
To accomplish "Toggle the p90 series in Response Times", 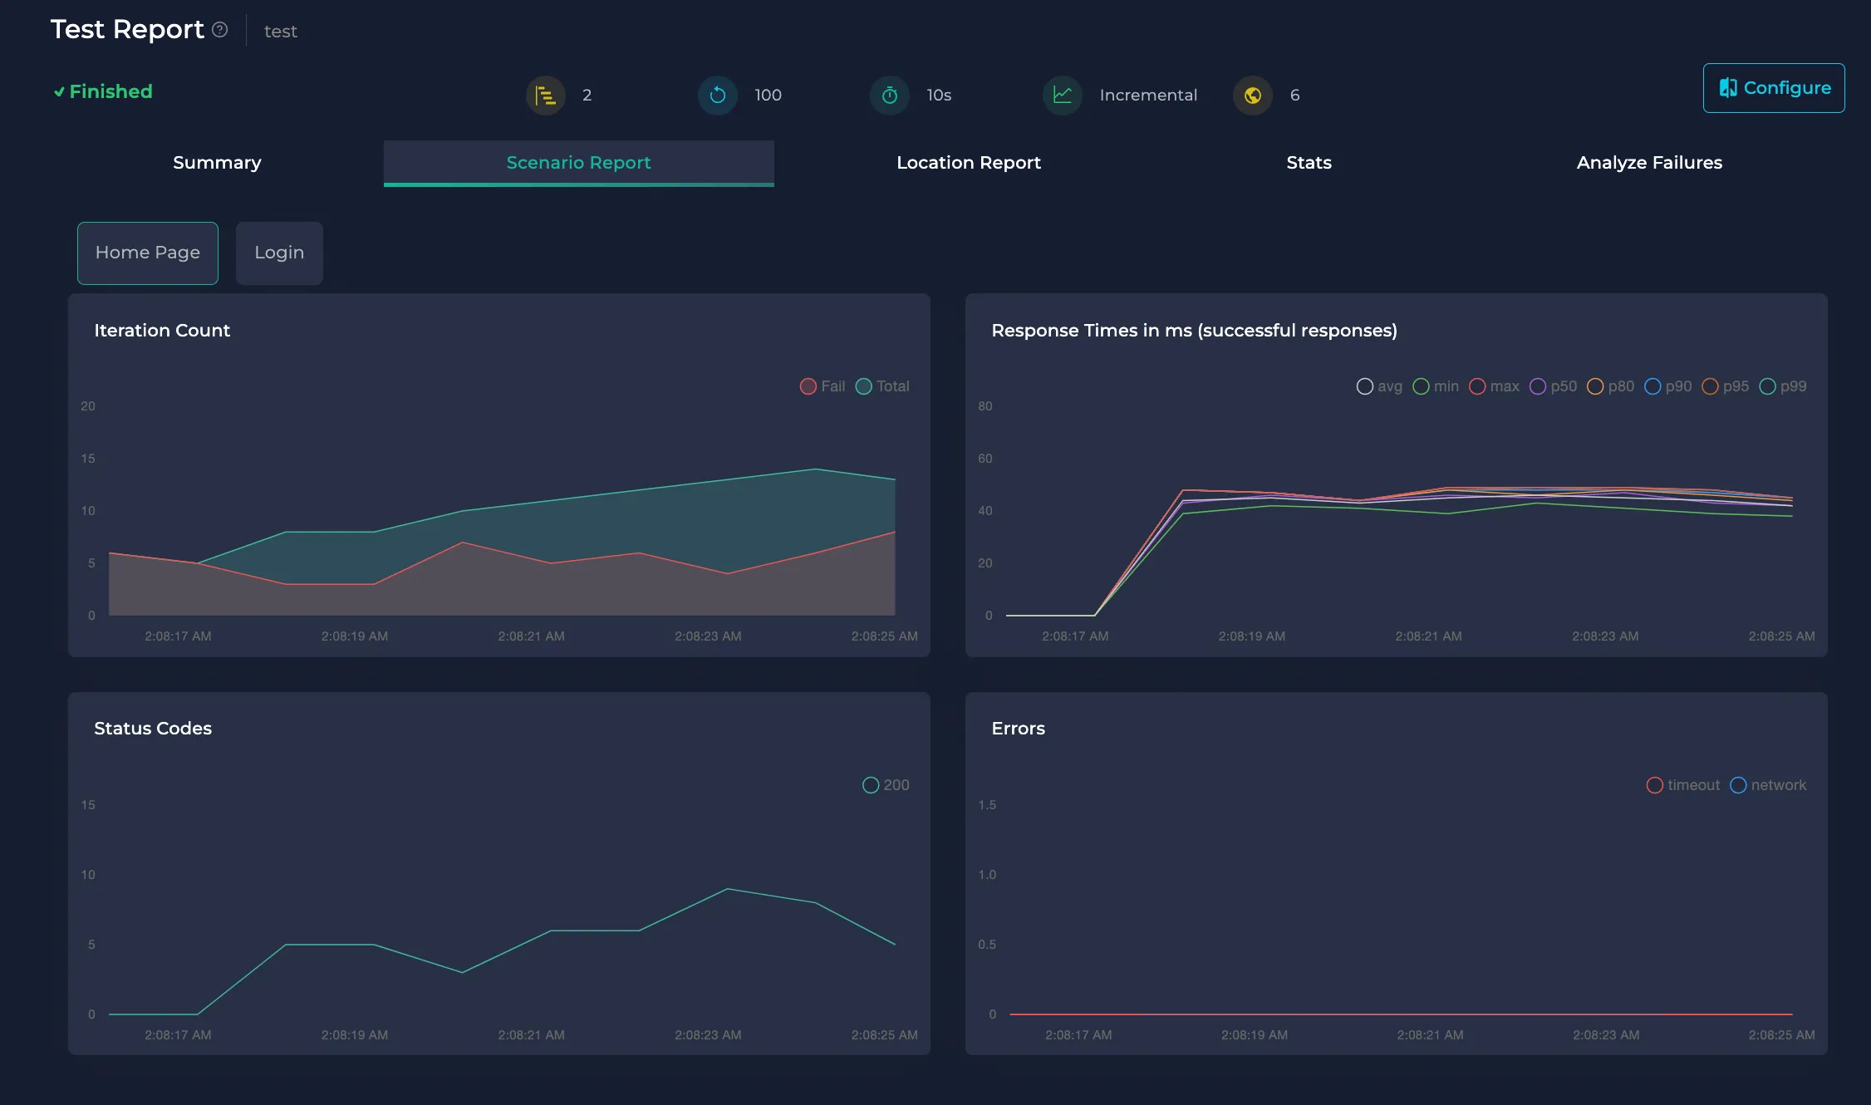I will coord(1667,386).
